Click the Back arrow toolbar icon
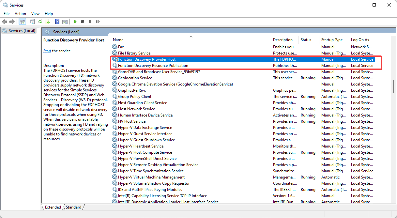This screenshot has width=397, height=218. coord(5,22)
